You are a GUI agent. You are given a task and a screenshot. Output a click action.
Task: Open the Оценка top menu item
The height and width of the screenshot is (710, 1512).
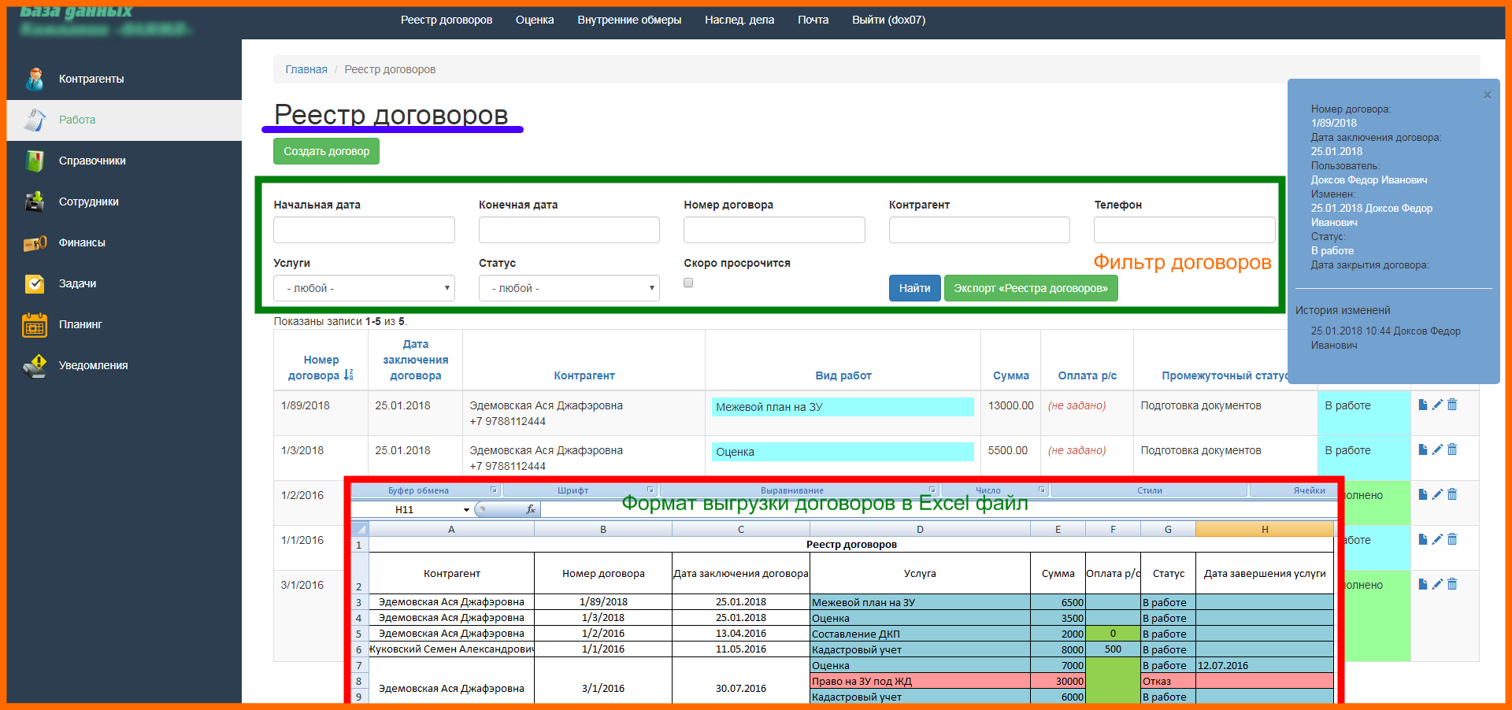[535, 20]
